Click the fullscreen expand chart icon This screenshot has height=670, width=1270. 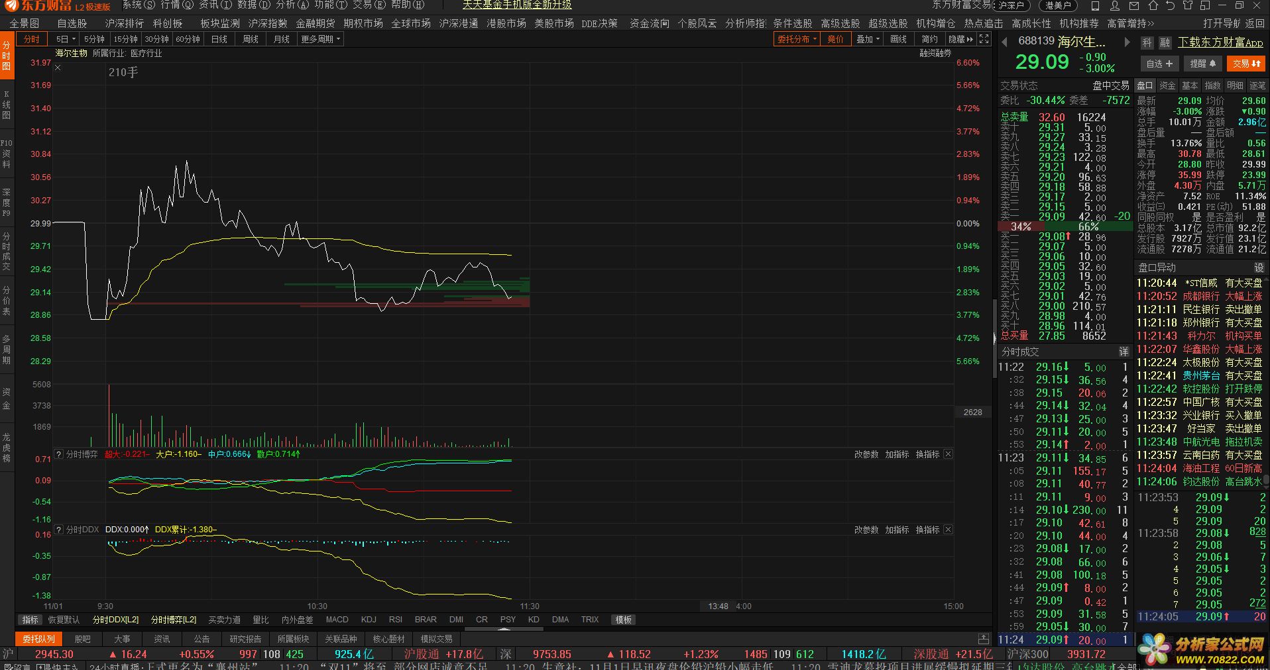coord(984,39)
